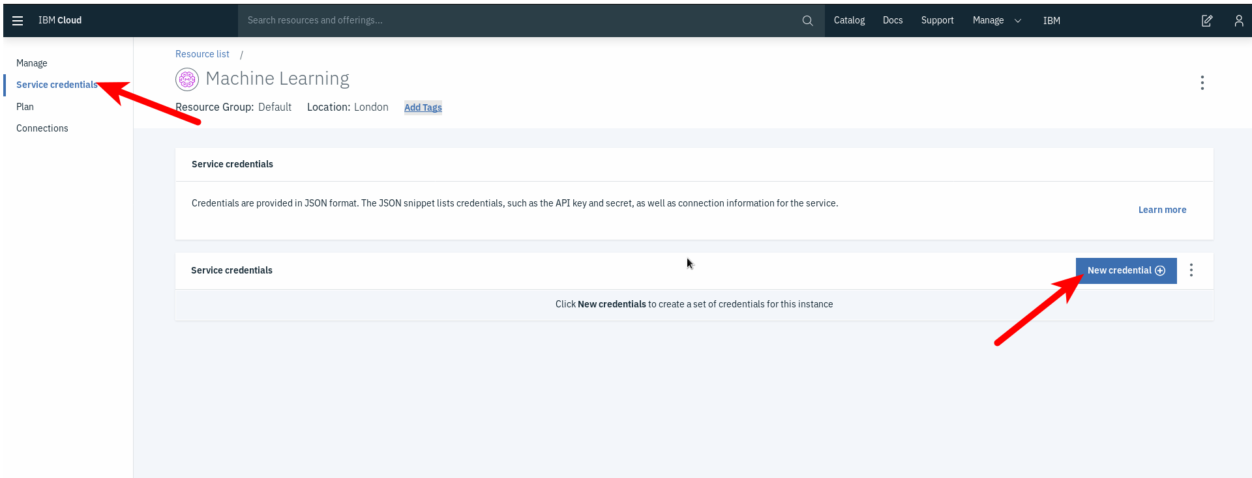Open the Support menu item
Screen dimensions: 1252x478
(x=937, y=20)
